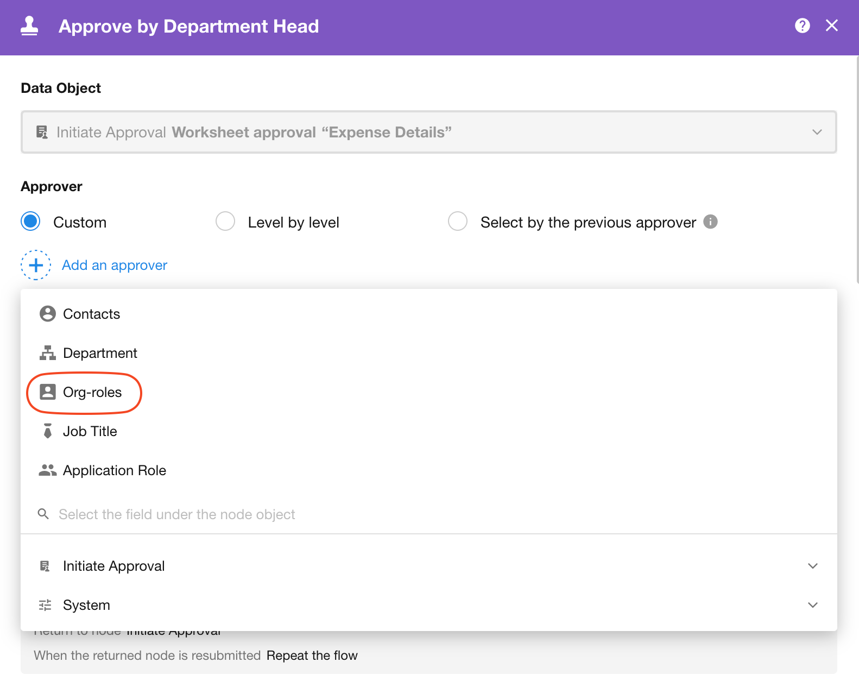Image resolution: width=859 pixels, height=681 pixels.
Task: Click the Job Title tie icon
Action: [x=48, y=431]
